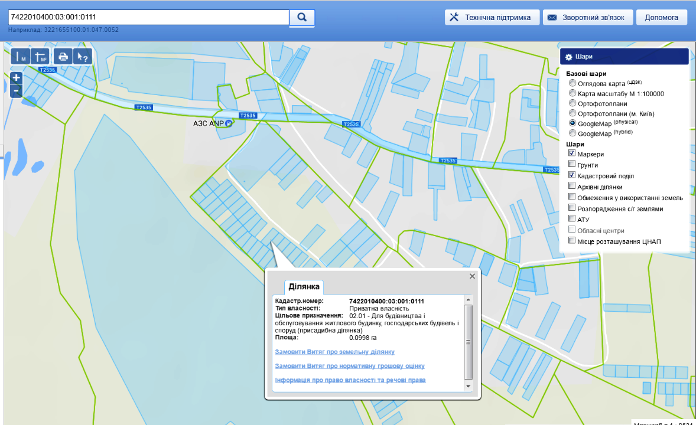Image resolution: width=696 pixels, height=425 pixels.
Task: Toggle the Маркери layer checkbox
Action: click(572, 153)
